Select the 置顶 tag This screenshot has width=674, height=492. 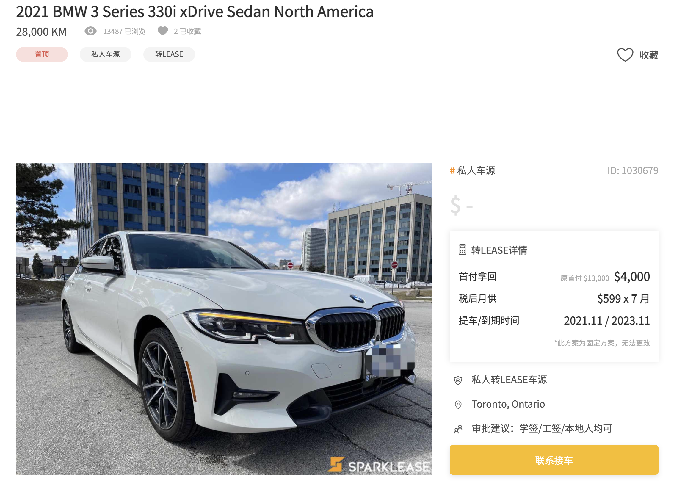coord(42,54)
